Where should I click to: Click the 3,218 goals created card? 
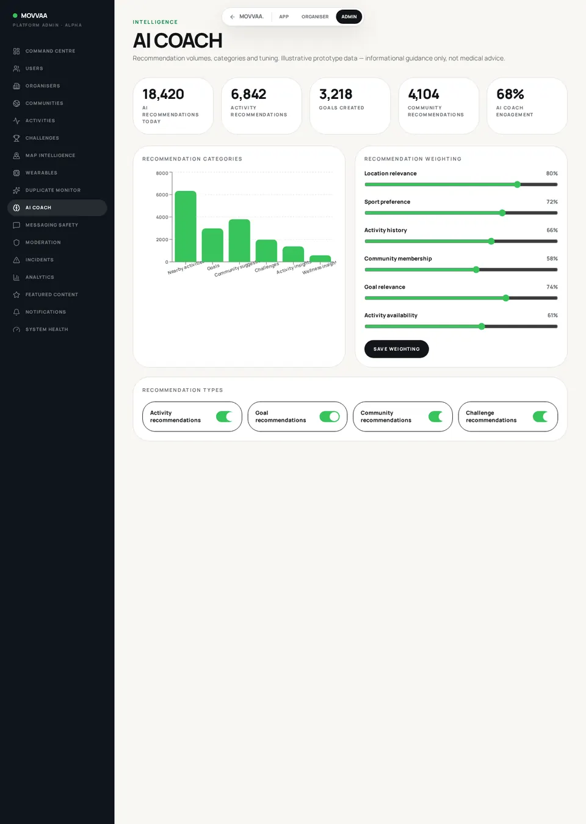[x=350, y=106]
